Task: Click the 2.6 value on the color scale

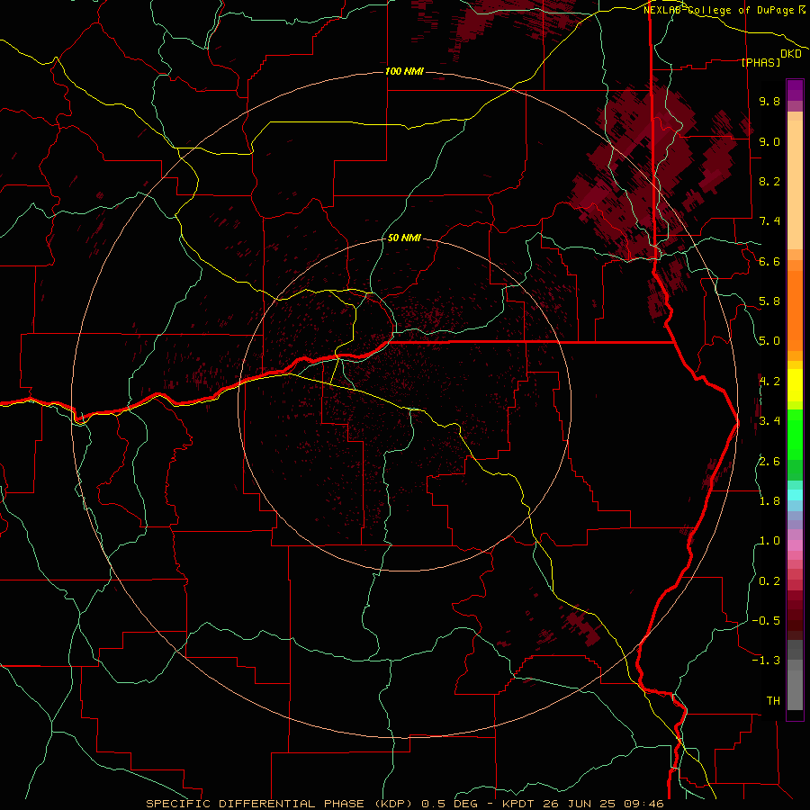Action: point(769,462)
